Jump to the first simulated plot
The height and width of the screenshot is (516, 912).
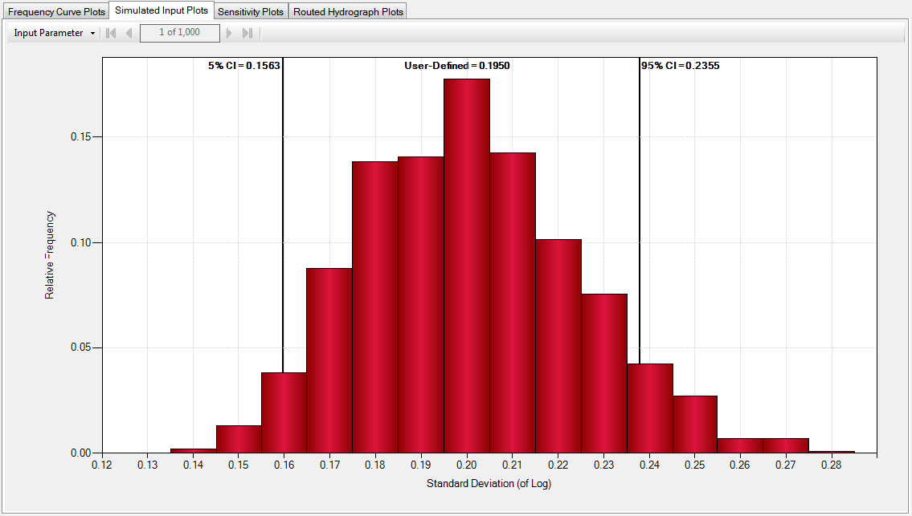(109, 33)
